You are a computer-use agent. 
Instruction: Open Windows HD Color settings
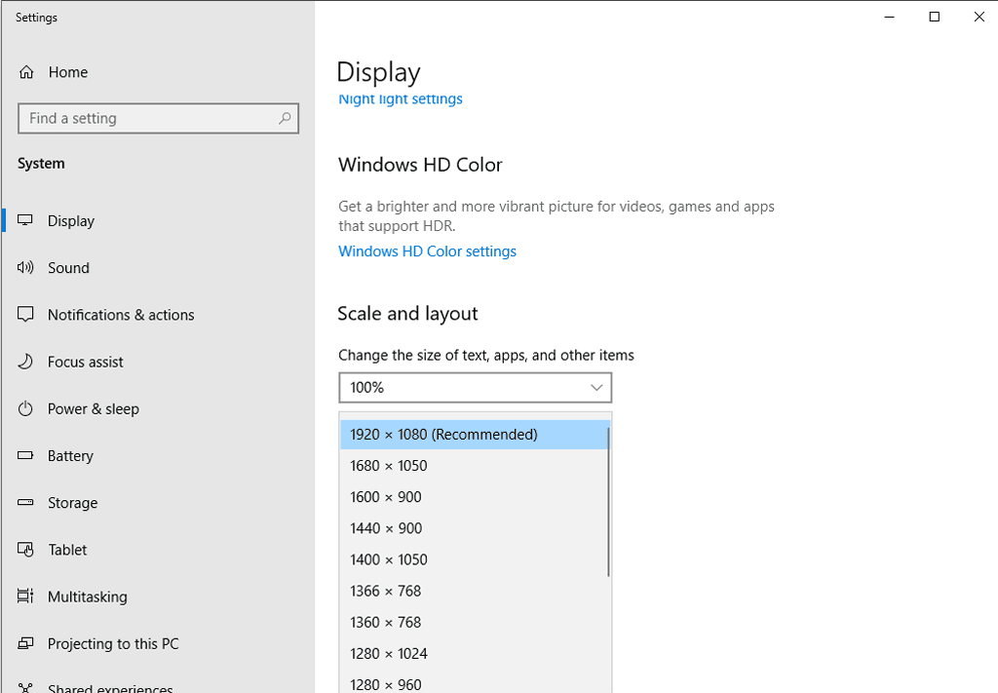pyautogui.click(x=427, y=250)
